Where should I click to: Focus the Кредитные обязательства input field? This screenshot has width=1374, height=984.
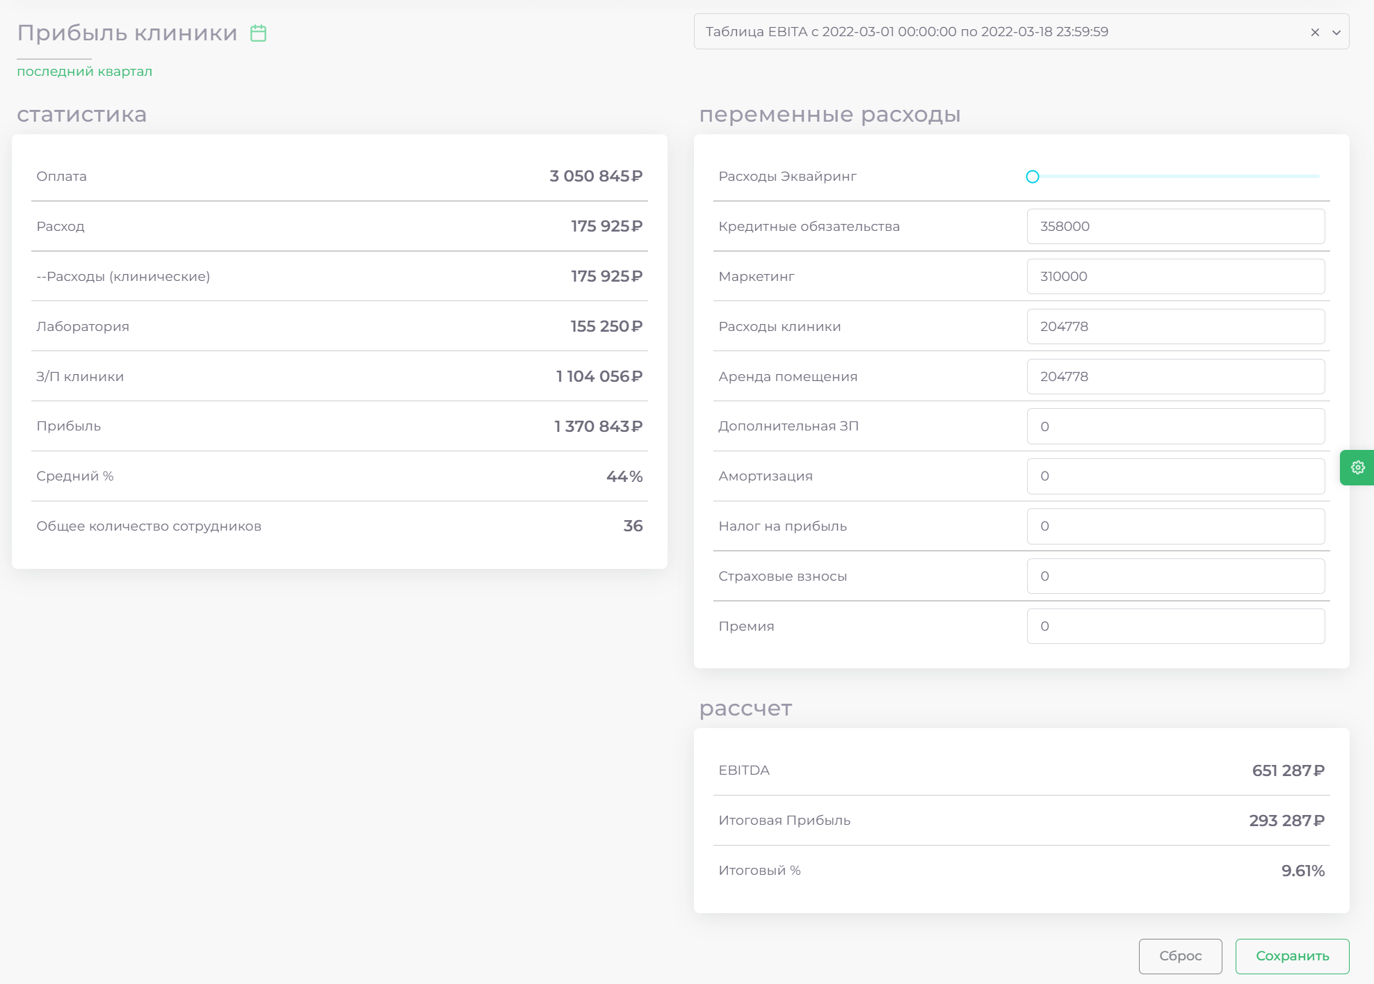click(1176, 227)
